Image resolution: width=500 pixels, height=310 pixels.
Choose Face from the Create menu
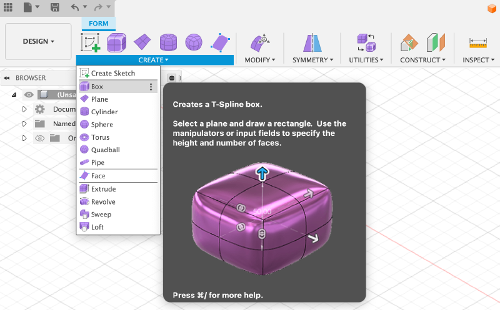tap(118, 176)
